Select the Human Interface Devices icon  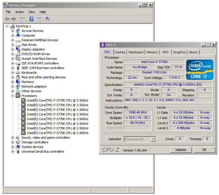pyautogui.click(x=18, y=59)
